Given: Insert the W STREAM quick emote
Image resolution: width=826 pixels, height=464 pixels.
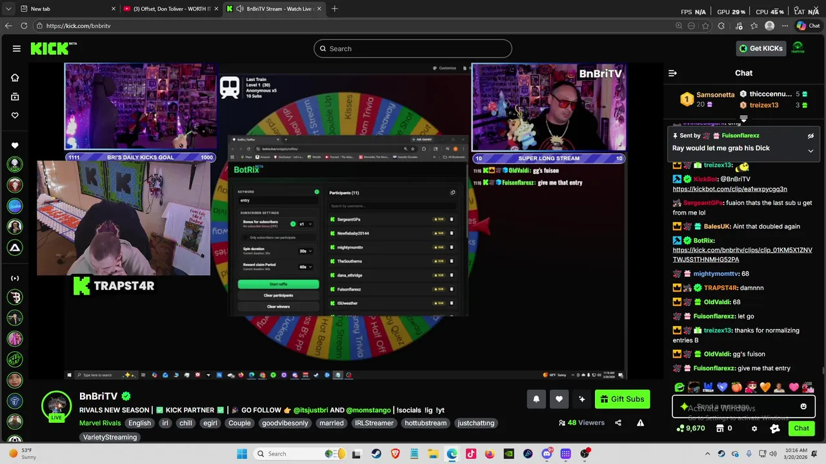Looking at the screenshot, I should pos(708,387).
